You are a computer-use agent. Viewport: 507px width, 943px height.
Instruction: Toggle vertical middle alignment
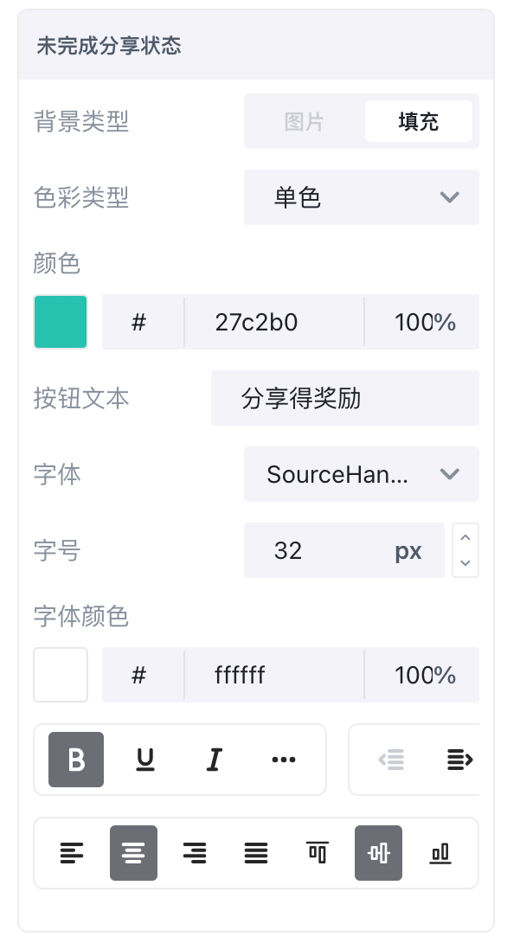point(378,853)
